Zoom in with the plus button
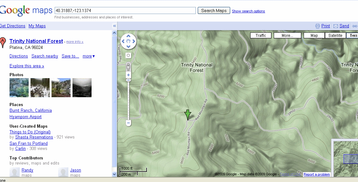 128,75
